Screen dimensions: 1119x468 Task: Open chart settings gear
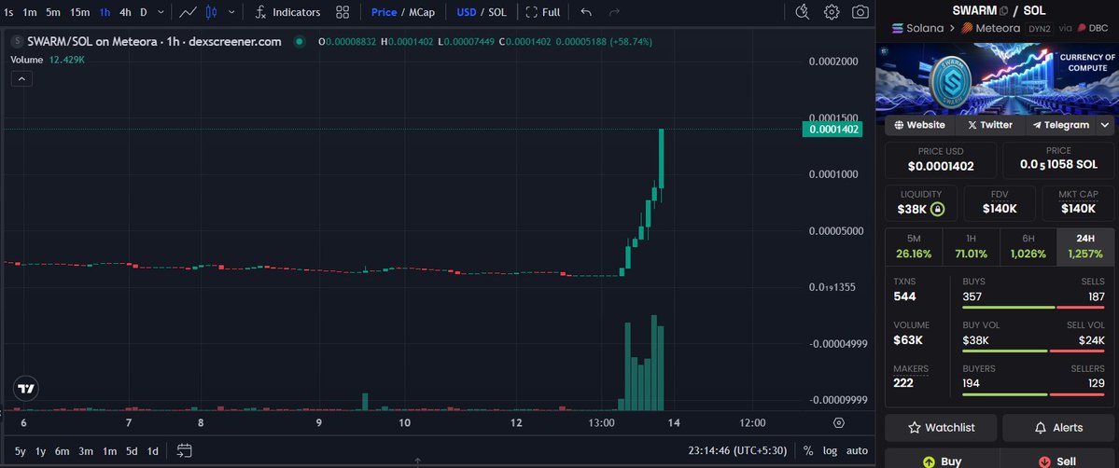pyautogui.click(x=832, y=12)
